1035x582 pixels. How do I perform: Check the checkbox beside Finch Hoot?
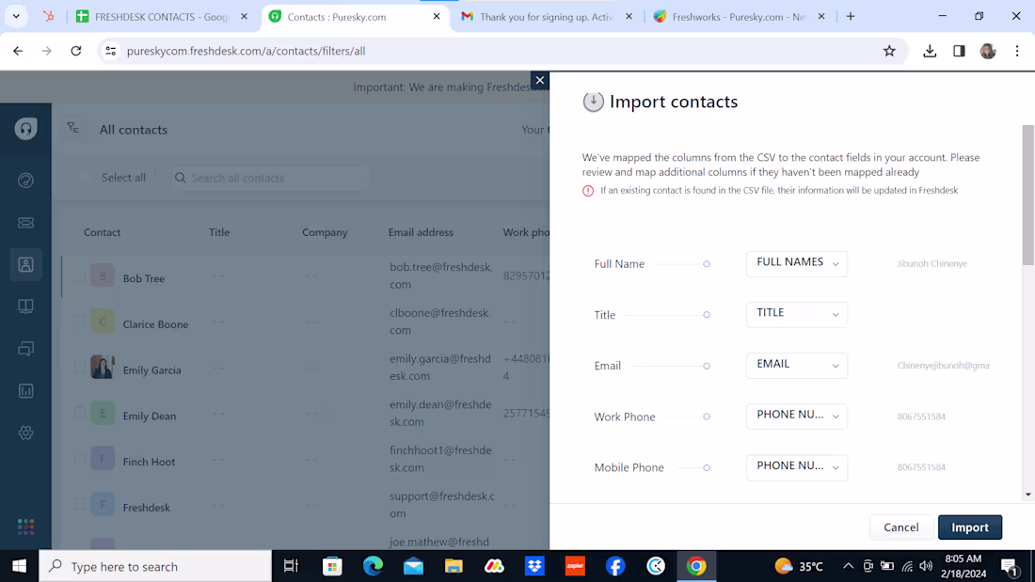tap(80, 459)
